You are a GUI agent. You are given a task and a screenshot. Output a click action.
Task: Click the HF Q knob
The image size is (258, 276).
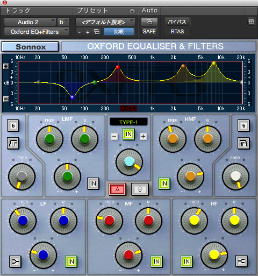234,221
